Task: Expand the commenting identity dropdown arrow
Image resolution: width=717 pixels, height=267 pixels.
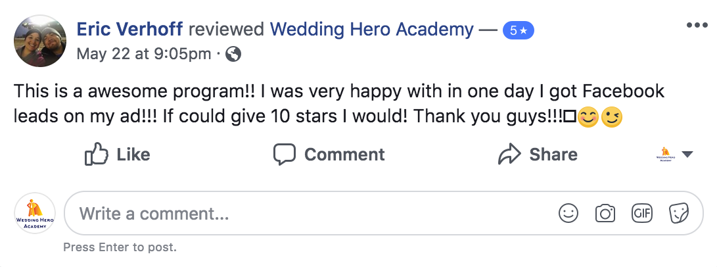Action: click(687, 155)
